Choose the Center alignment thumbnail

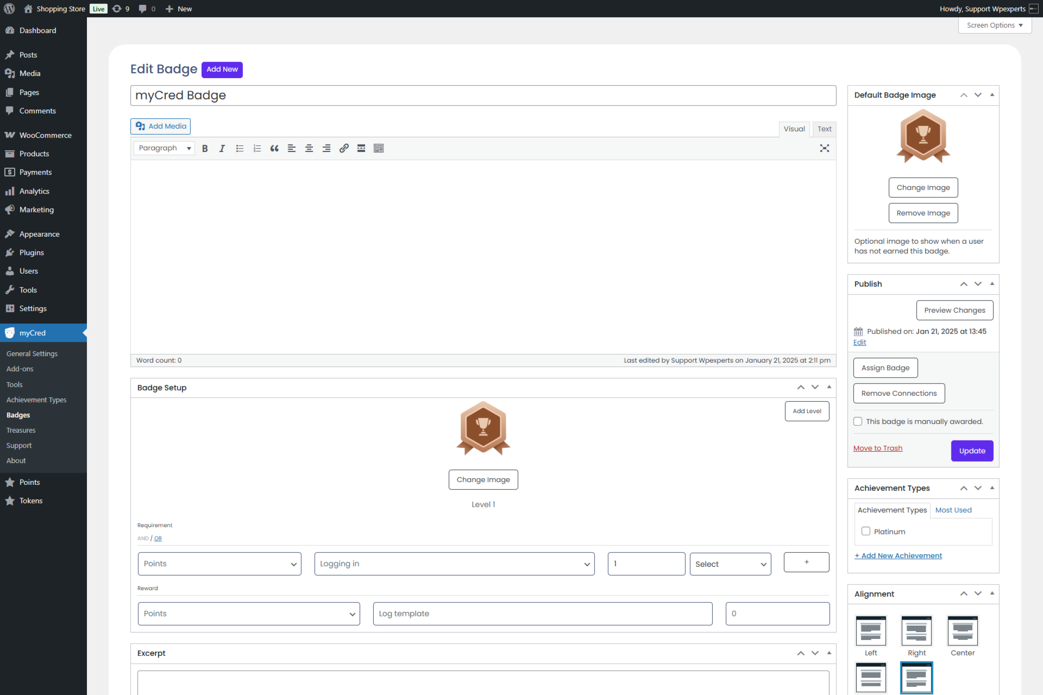click(962, 630)
